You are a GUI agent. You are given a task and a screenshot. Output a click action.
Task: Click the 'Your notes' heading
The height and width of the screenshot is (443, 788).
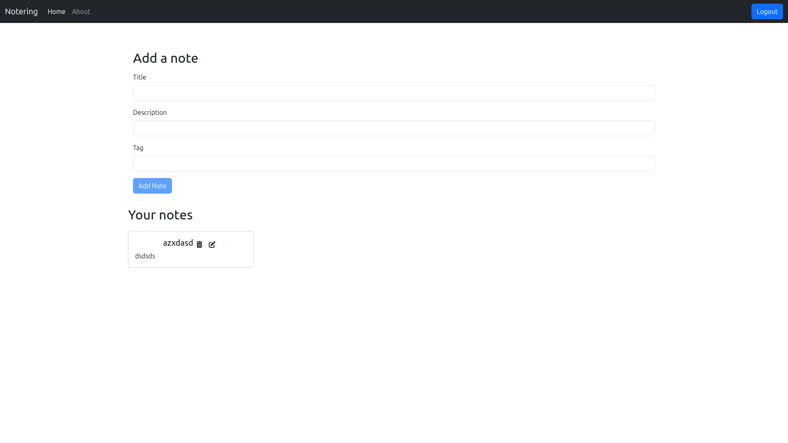click(160, 215)
